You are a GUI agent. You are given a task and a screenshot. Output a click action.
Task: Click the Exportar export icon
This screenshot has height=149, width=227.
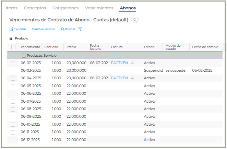pyautogui.click(x=11, y=29)
